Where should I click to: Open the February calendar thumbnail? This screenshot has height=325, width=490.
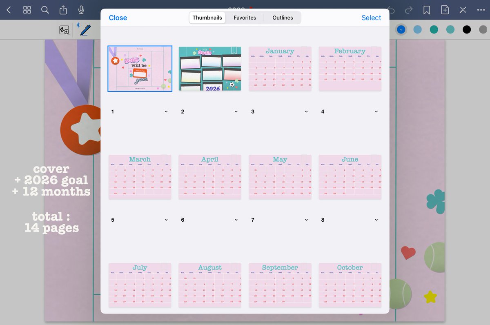click(350, 69)
